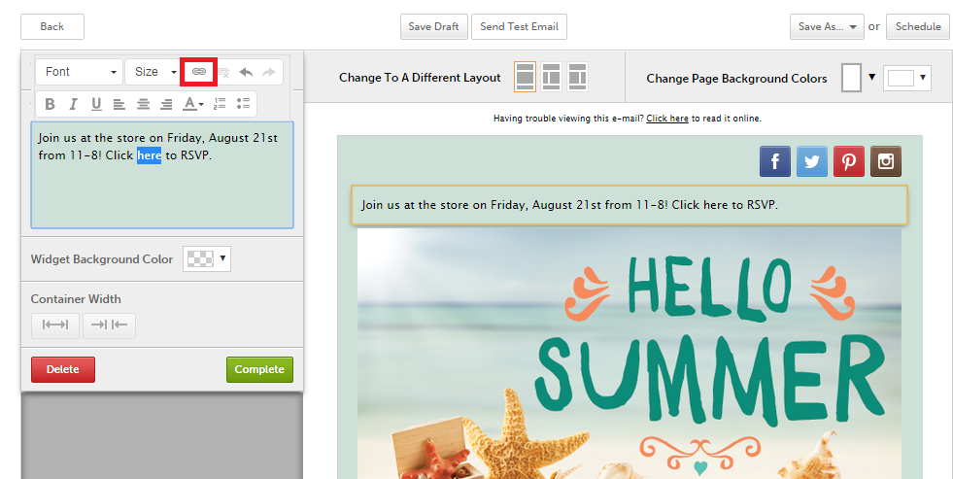The height and width of the screenshot is (479, 953).
Task: Click the 'Click here' read online link
Action: [666, 119]
